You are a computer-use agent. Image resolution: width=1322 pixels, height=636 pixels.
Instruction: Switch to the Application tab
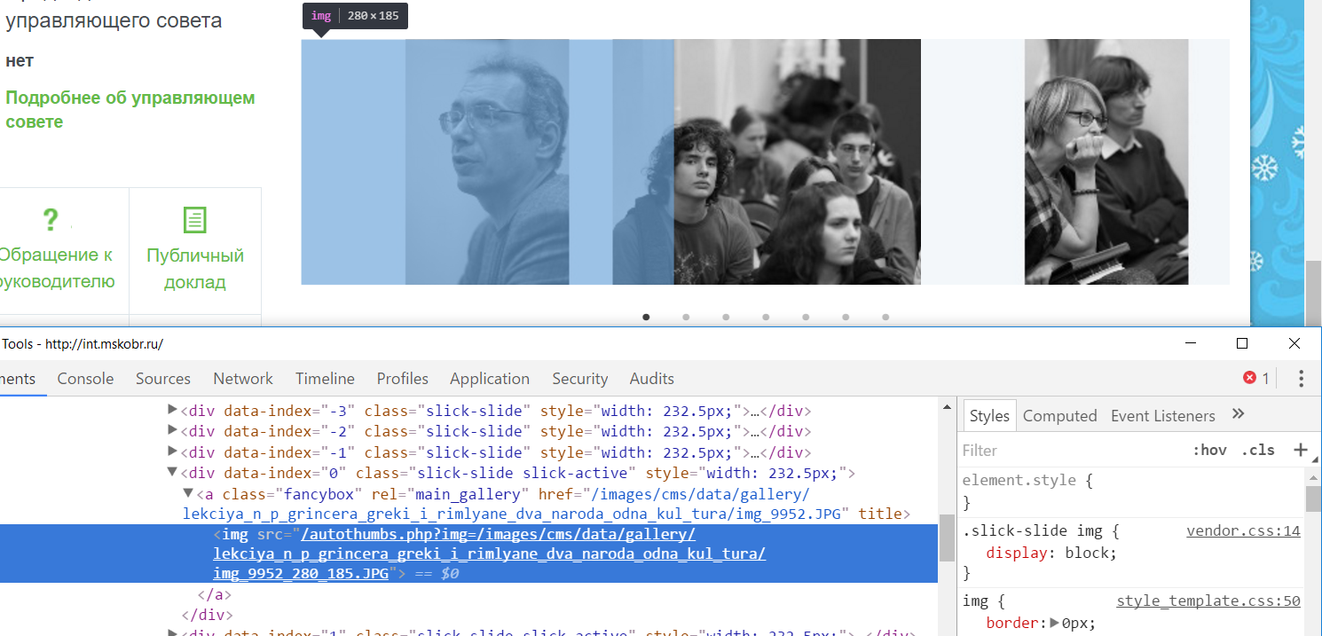tap(490, 379)
